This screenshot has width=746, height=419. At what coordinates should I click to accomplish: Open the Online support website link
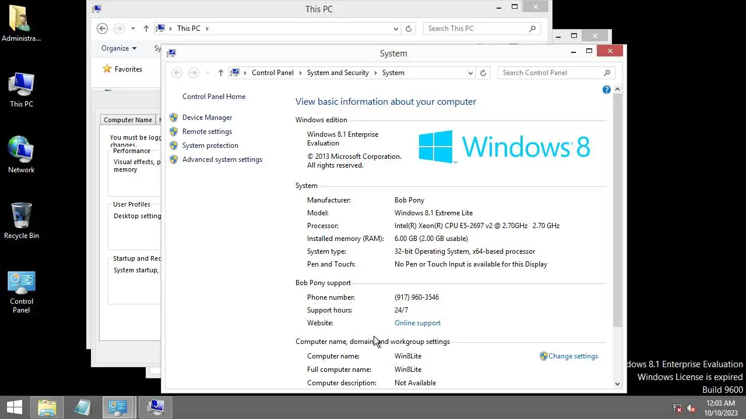[x=417, y=323]
